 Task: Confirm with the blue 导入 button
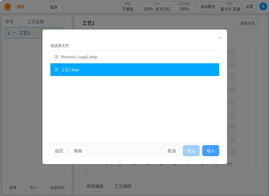click(x=210, y=151)
